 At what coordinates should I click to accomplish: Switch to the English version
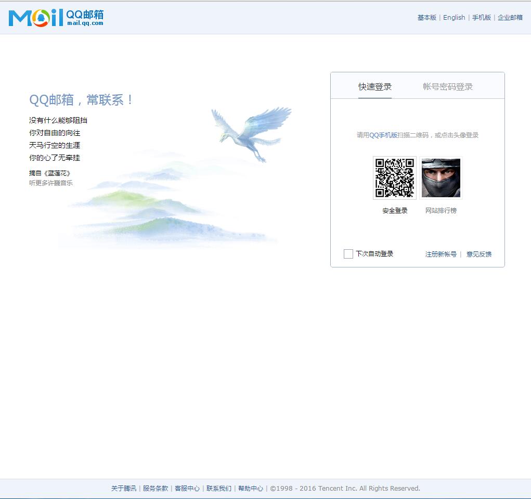454,18
